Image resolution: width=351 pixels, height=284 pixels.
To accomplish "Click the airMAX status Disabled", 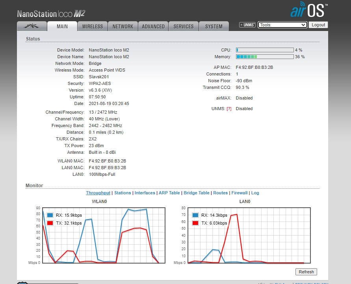I will tap(244, 98).
